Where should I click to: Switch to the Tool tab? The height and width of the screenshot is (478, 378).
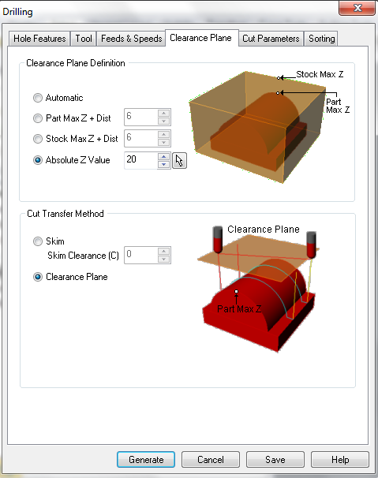click(x=84, y=39)
